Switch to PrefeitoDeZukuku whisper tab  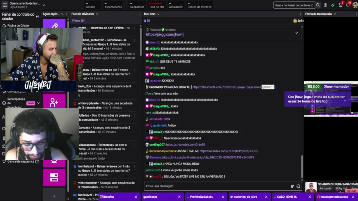[202, 197]
